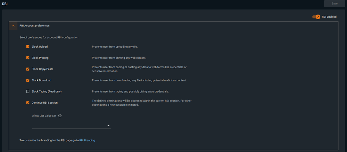
Task: Click the Block Copy/Paste label text
Action: tap(42, 69)
